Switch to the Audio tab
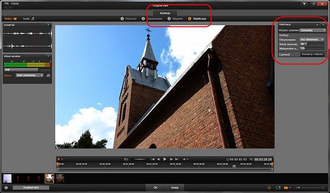Screen dimensions: 330x193 (x=28, y=19)
